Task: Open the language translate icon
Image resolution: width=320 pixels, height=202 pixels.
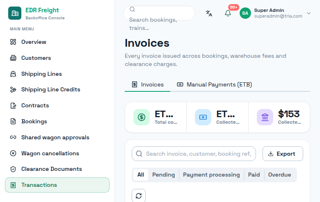Action: click(209, 13)
